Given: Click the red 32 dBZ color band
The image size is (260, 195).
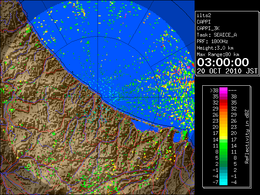Looking at the screenshot, I should point(223,103).
